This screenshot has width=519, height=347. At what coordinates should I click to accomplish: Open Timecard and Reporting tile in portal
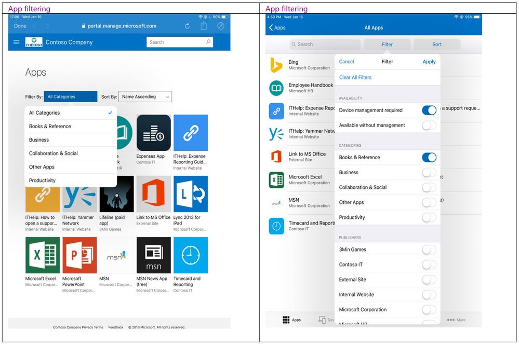191,255
